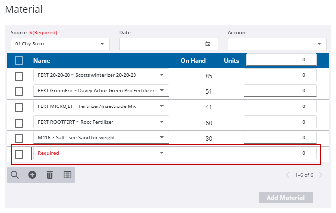336x213 pixels.
Task: Click the Name column header
Action: 42,61
